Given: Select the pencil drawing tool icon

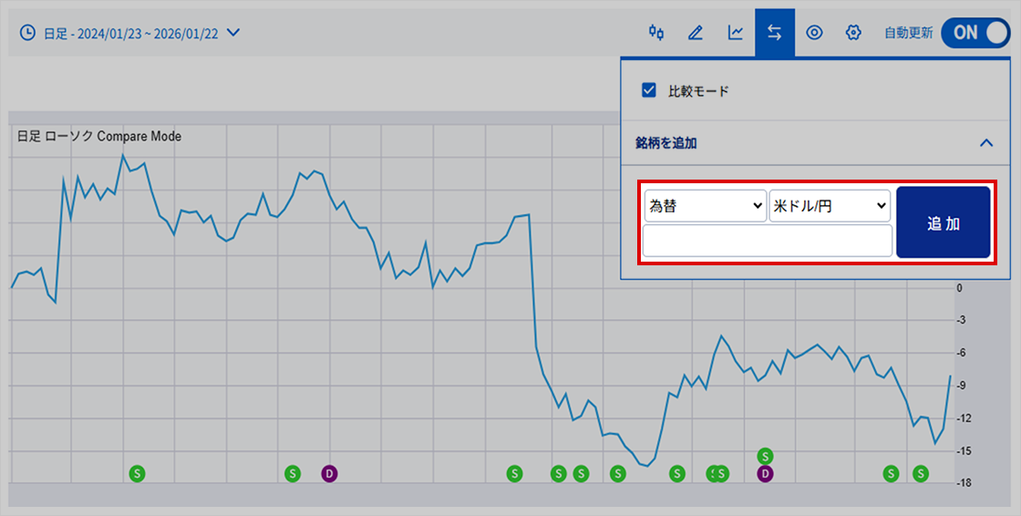Looking at the screenshot, I should [696, 33].
